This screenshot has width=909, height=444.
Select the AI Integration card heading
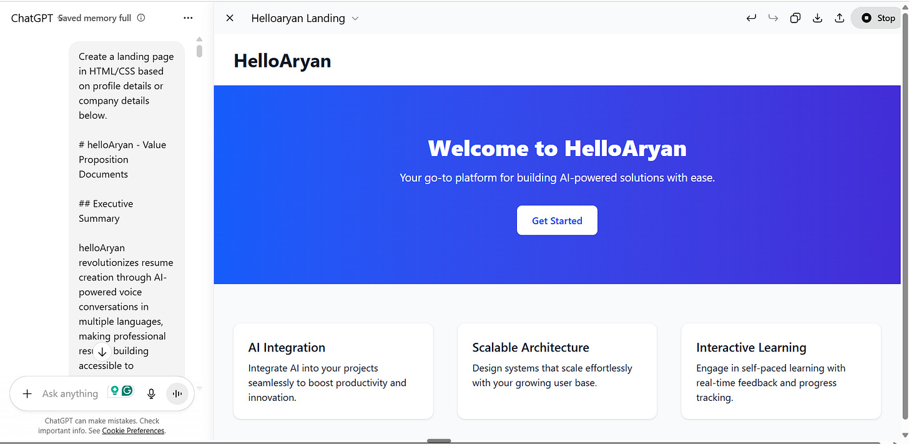(287, 348)
